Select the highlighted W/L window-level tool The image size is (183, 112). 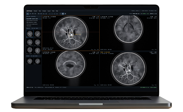point(28,14)
